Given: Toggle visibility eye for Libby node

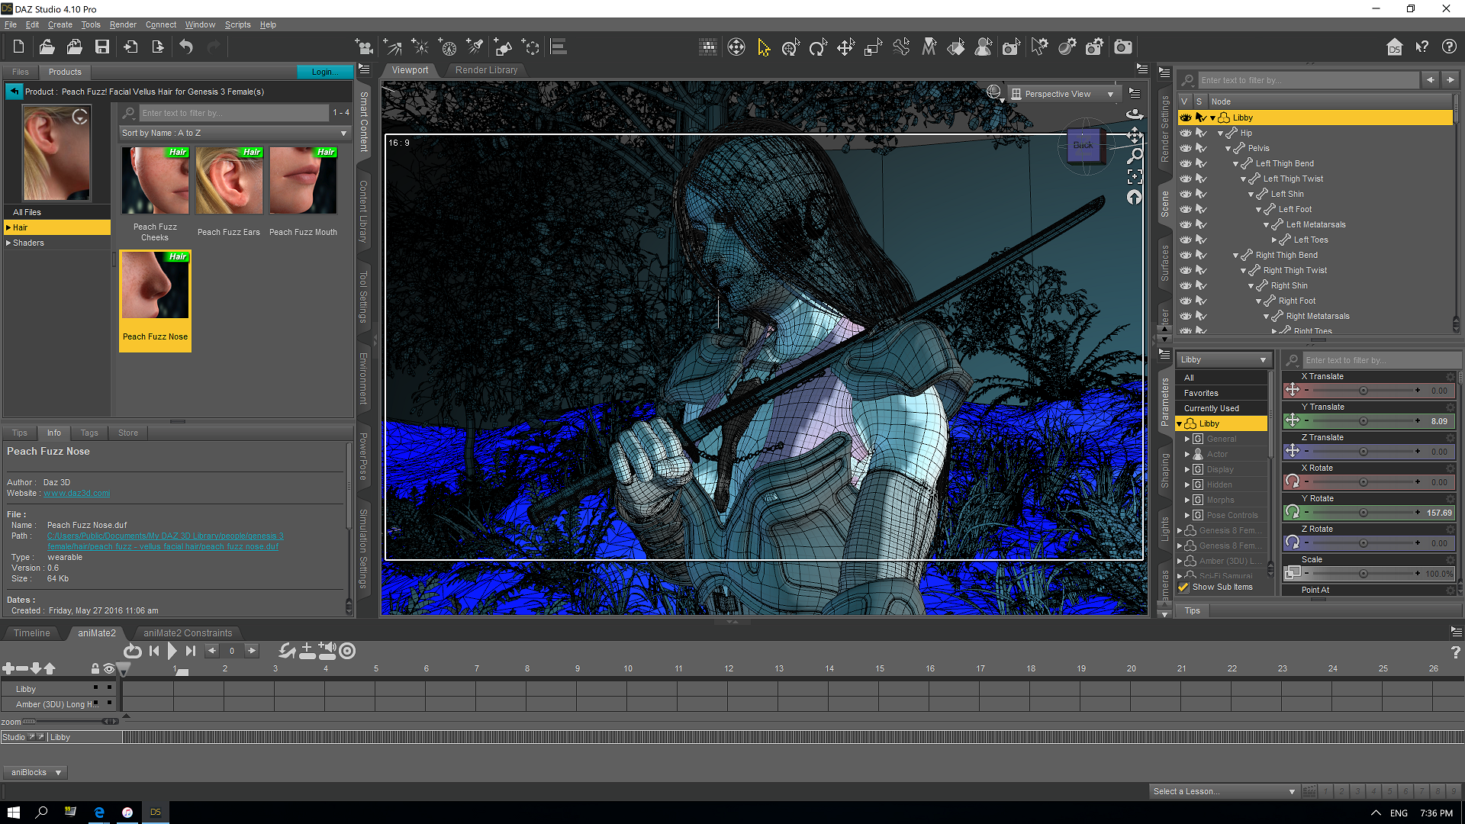Looking at the screenshot, I should (x=1185, y=117).
